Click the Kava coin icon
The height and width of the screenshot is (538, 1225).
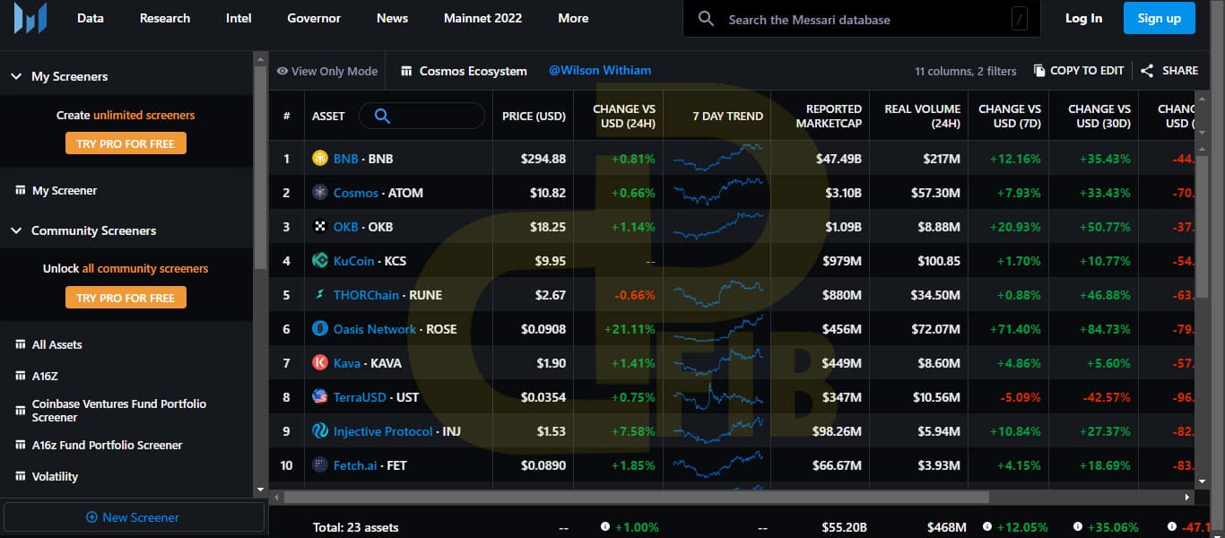320,363
